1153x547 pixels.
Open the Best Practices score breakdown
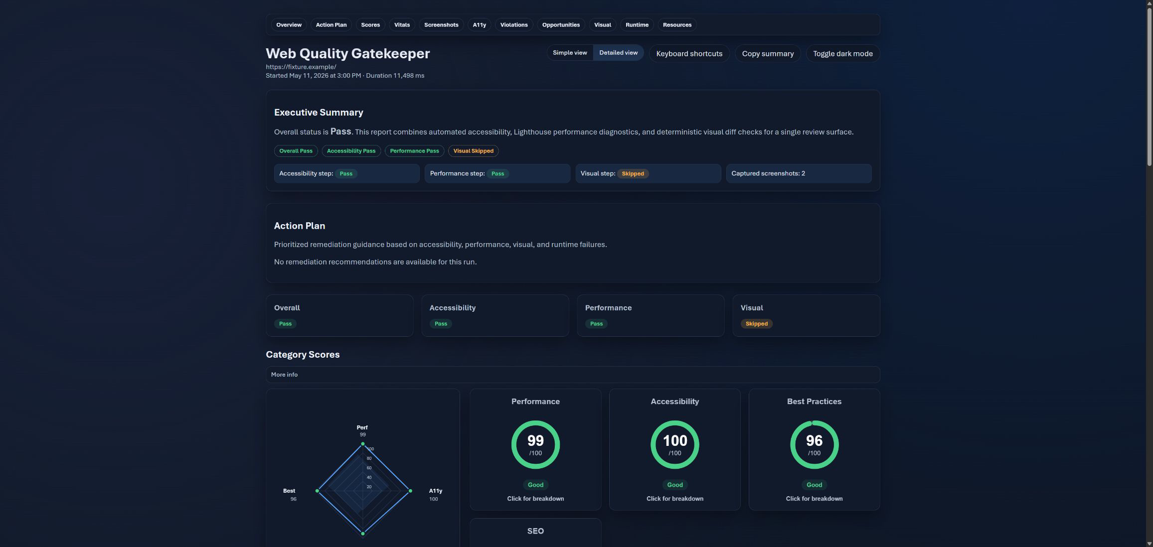point(814,449)
